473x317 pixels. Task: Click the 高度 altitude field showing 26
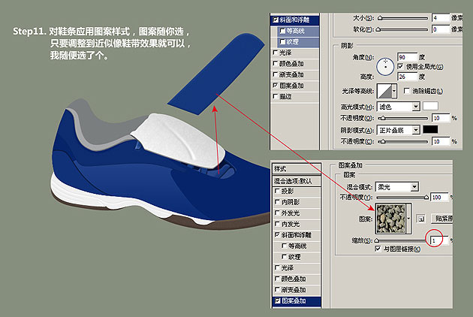pyautogui.click(x=405, y=76)
